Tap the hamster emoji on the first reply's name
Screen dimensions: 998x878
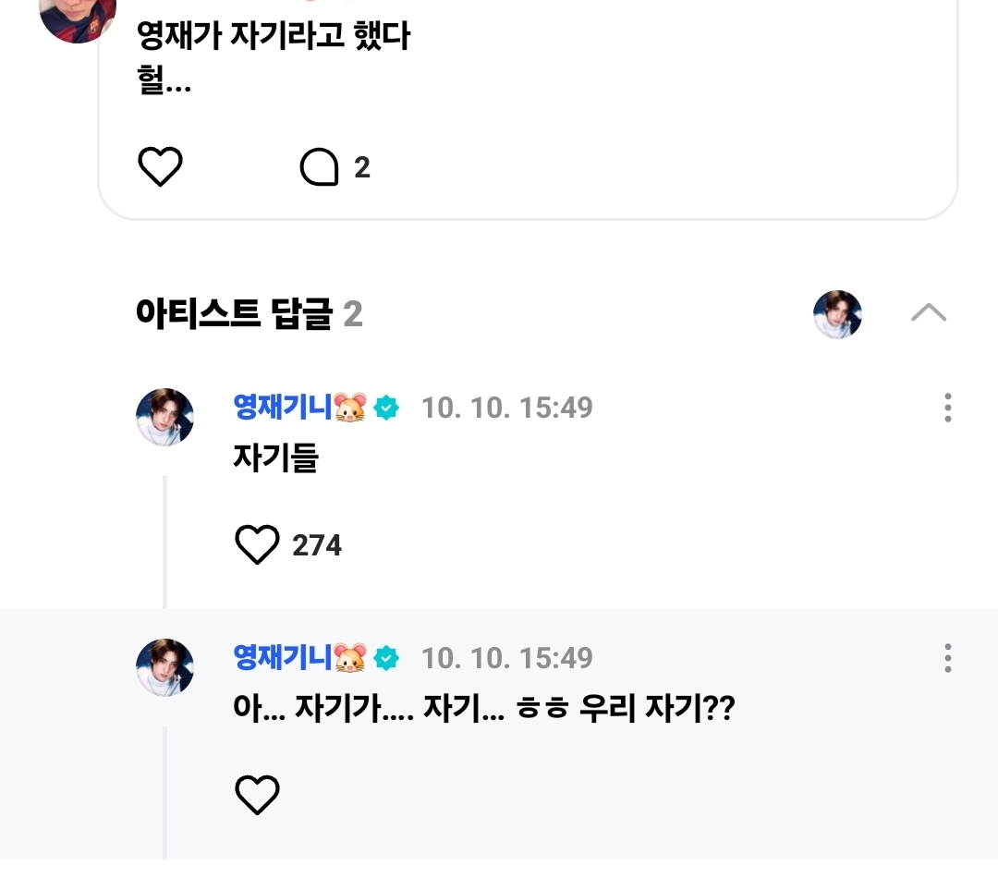[x=351, y=408]
